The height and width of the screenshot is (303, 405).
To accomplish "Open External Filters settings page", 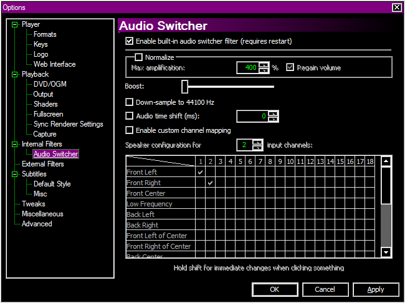I will point(42,164).
